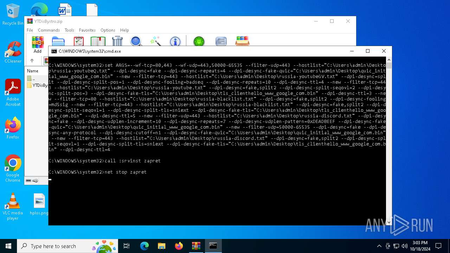Click WinRAR's View book icon

[x=98, y=41]
